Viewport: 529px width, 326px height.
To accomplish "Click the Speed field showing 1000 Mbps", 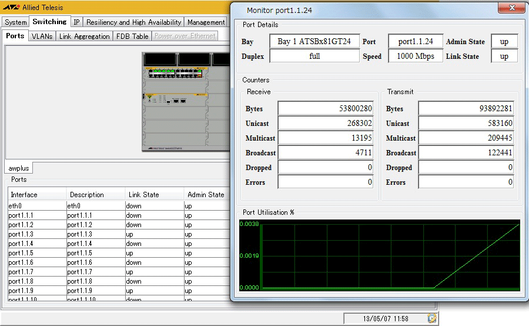I will click(415, 56).
